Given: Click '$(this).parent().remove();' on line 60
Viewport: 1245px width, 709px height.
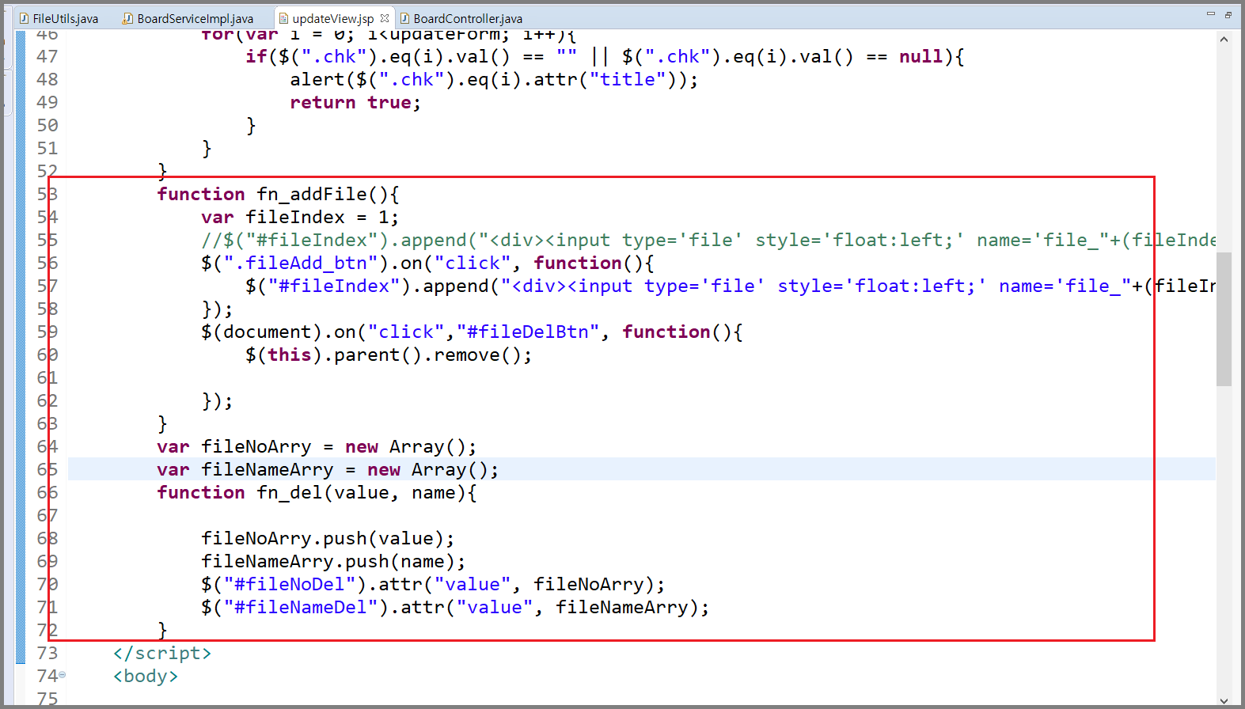Looking at the screenshot, I should point(389,354).
